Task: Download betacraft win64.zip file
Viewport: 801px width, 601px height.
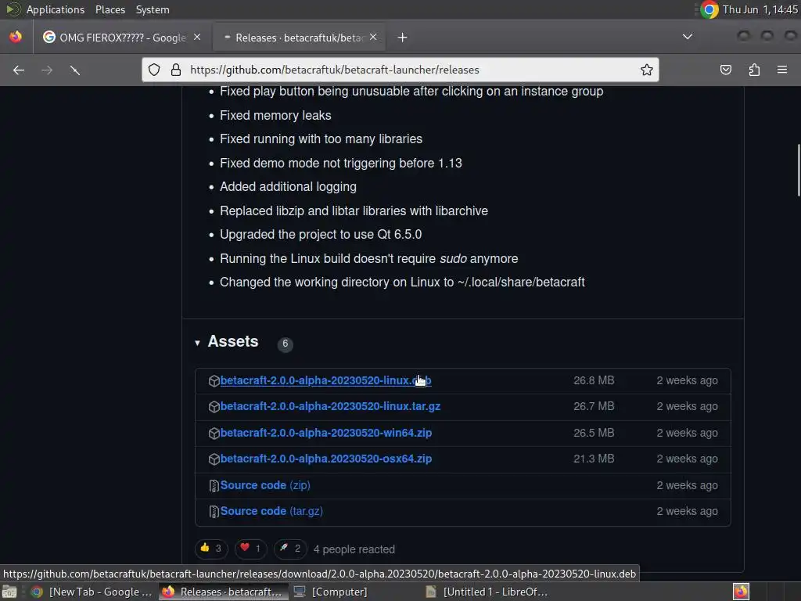Action: [326, 433]
